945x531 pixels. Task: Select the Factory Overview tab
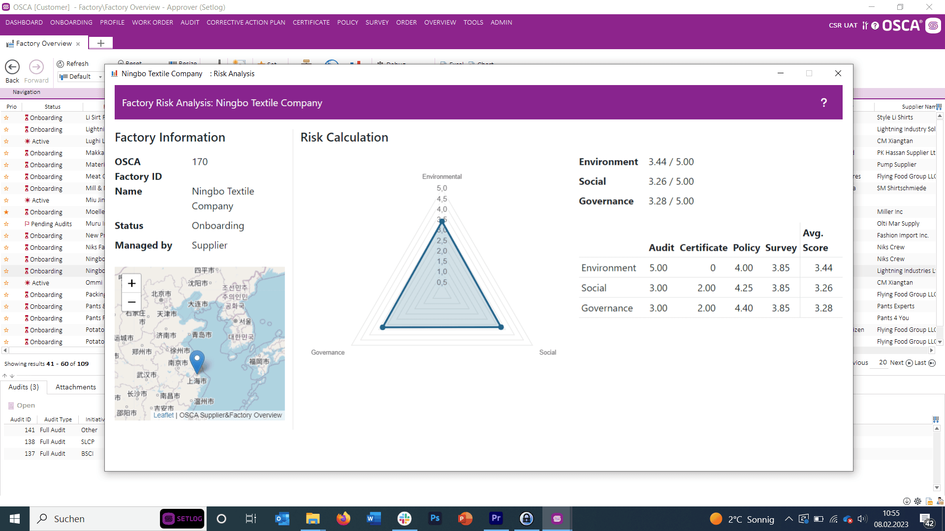(x=44, y=44)
